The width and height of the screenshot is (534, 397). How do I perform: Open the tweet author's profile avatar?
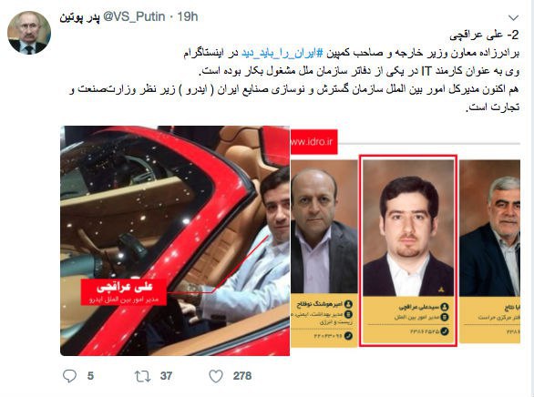tap(29, 33)
